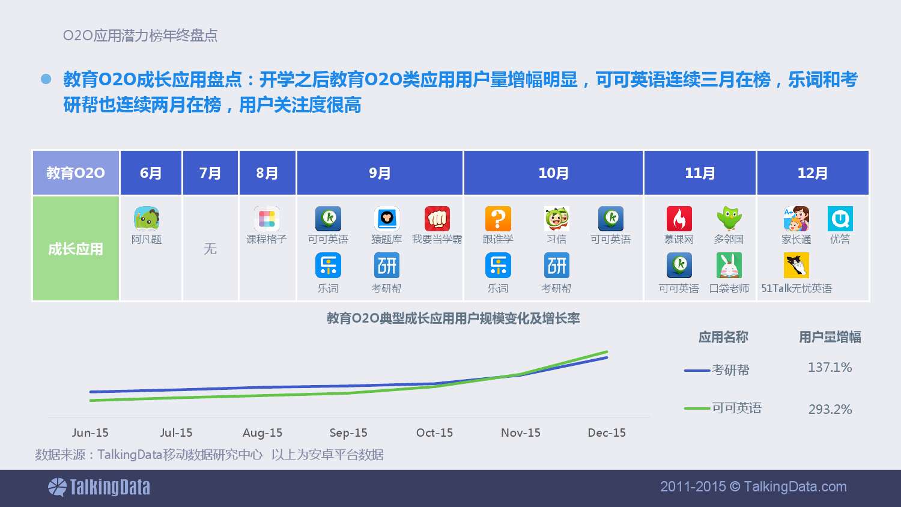This screenshot has height=507, width=901.
Task: Click the 乐词 icon in the 10月 column
Action: 498,266
